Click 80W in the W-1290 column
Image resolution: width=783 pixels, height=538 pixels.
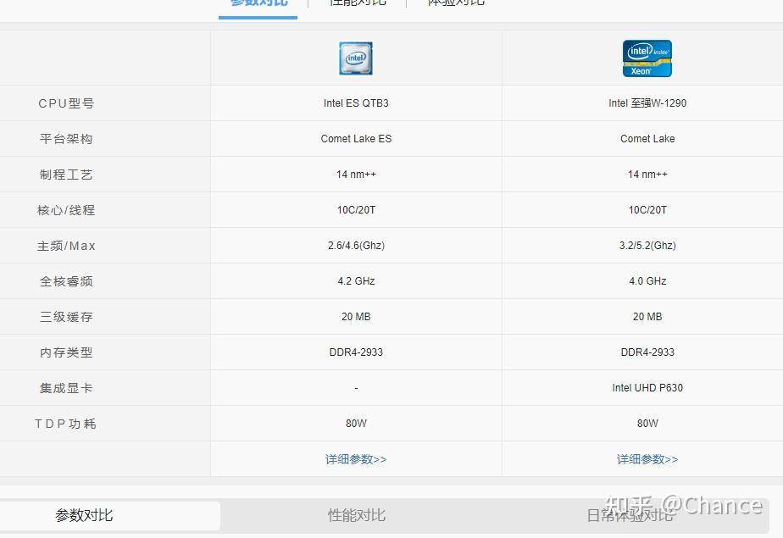[647, 424]
